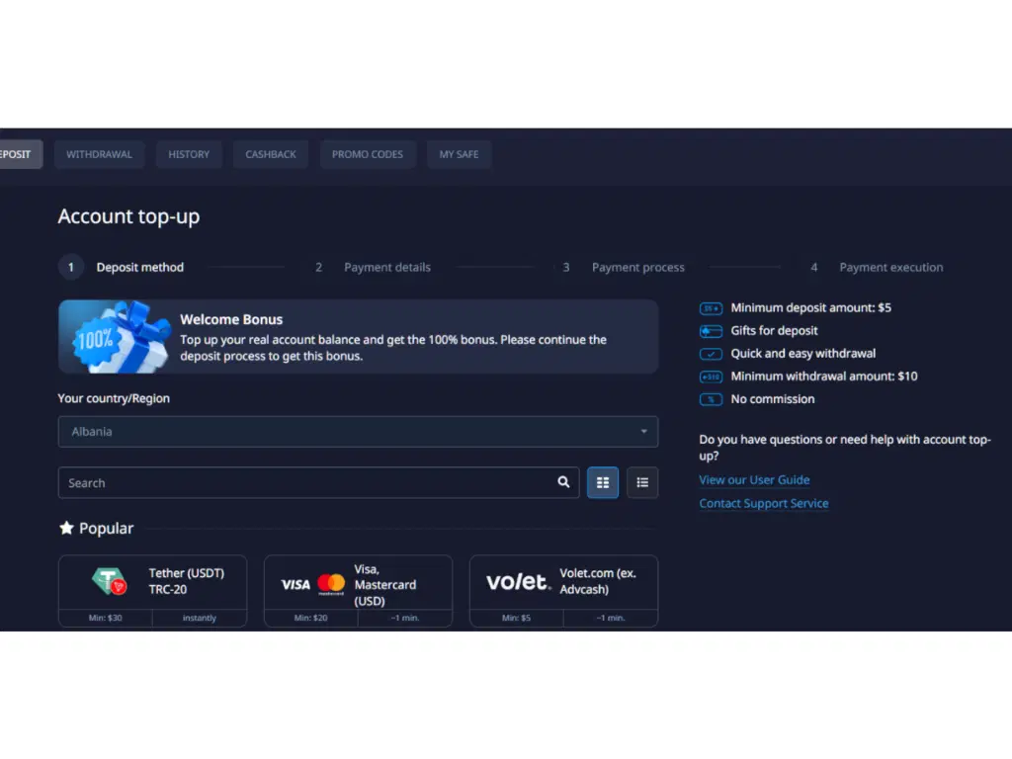Click the search magnifier icon
The height and width of the screenshot is (759, 1012).
pyautogui.click(x=563, y=482)
